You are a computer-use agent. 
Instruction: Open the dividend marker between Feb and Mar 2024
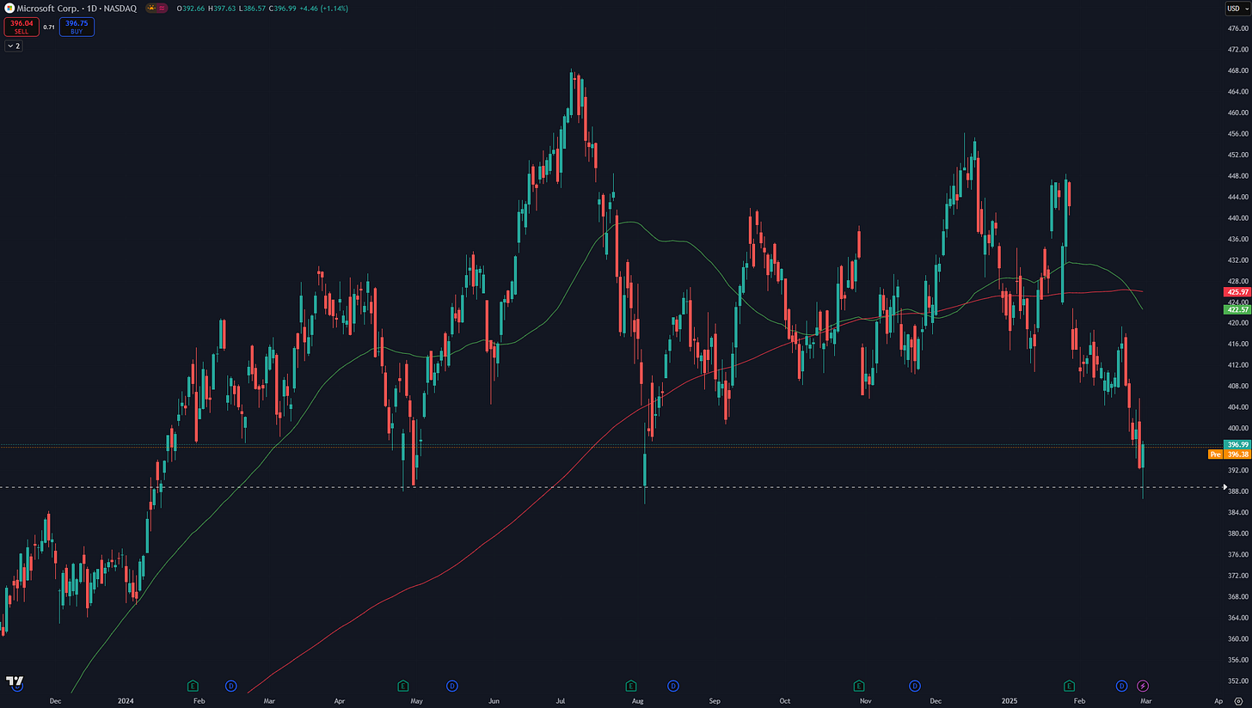click(231, 686)
